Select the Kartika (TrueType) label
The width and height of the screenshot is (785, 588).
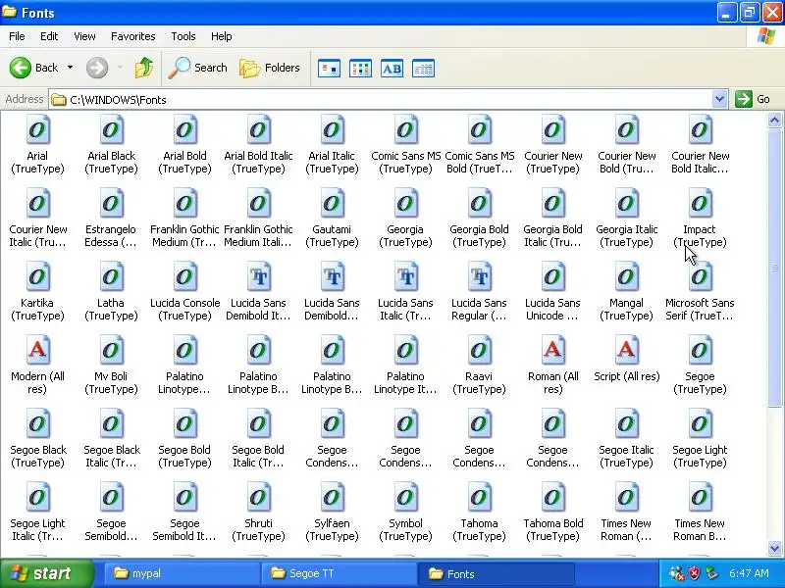(x=37, y=309)
